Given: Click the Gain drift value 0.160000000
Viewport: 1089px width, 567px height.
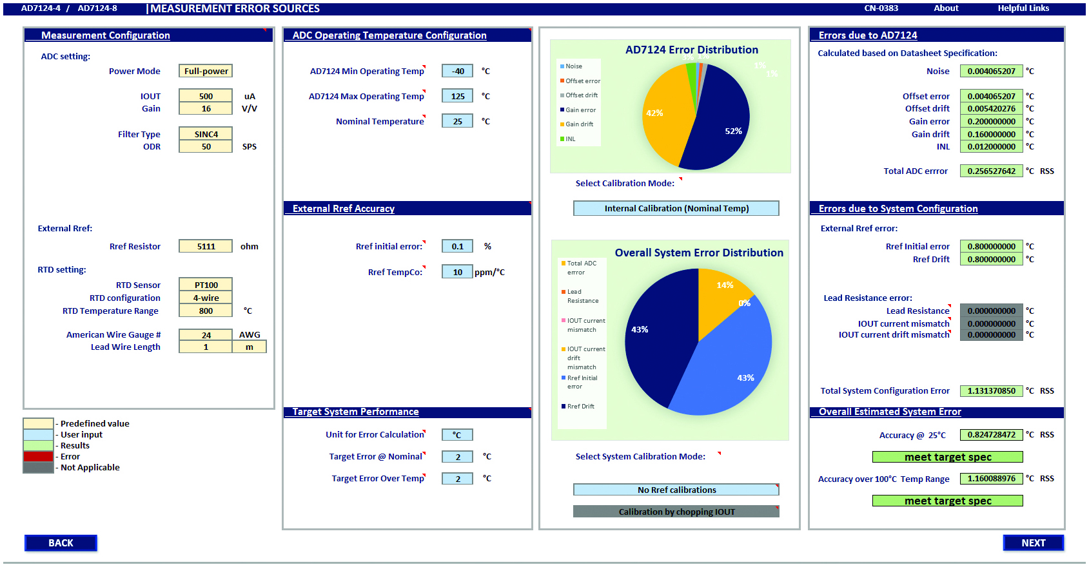Looking at the screenshot, I should [x=992, y=134].
